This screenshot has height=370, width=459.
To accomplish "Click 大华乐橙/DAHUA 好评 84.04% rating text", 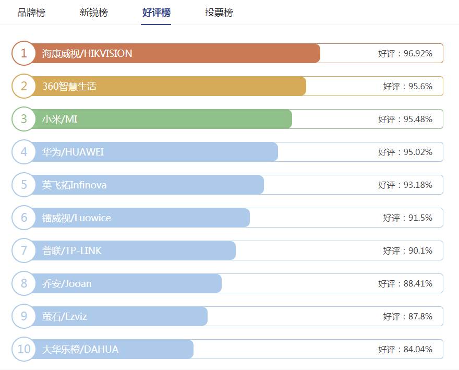I will click(405, 349).
